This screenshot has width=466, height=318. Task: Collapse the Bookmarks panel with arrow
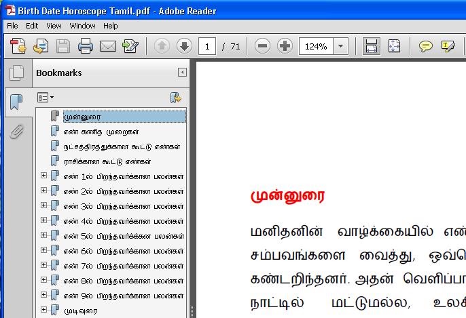coord(182,73)
